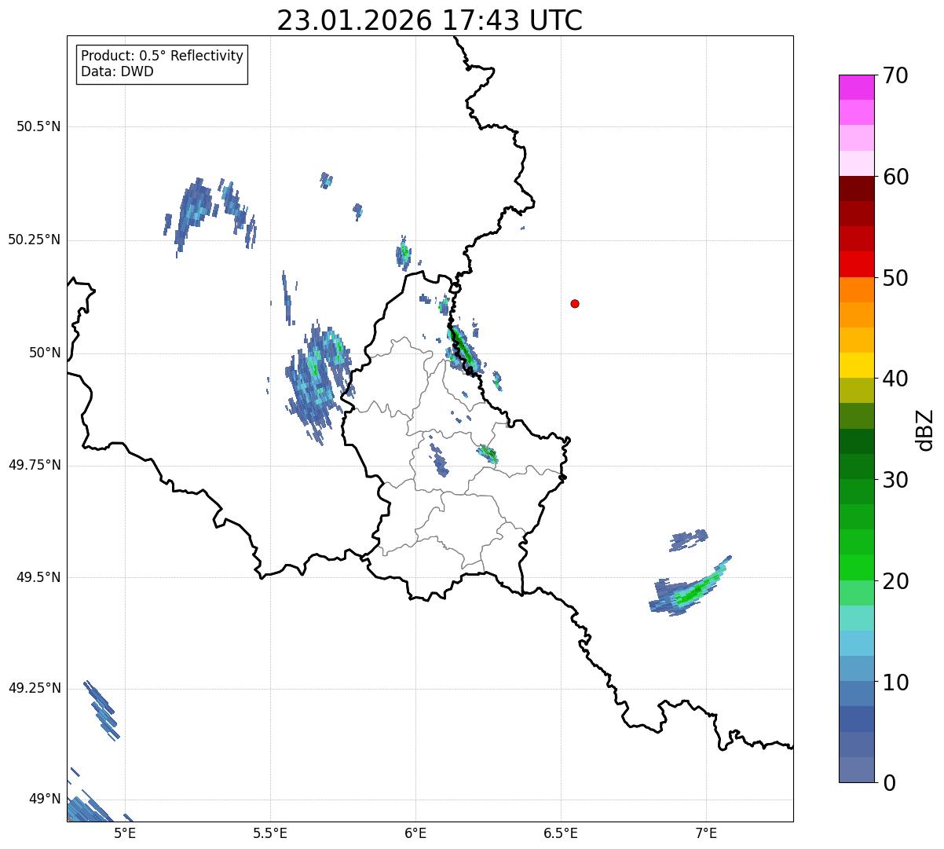
Task: Click the 5.5°E longitude label
Action: (270, 833)
